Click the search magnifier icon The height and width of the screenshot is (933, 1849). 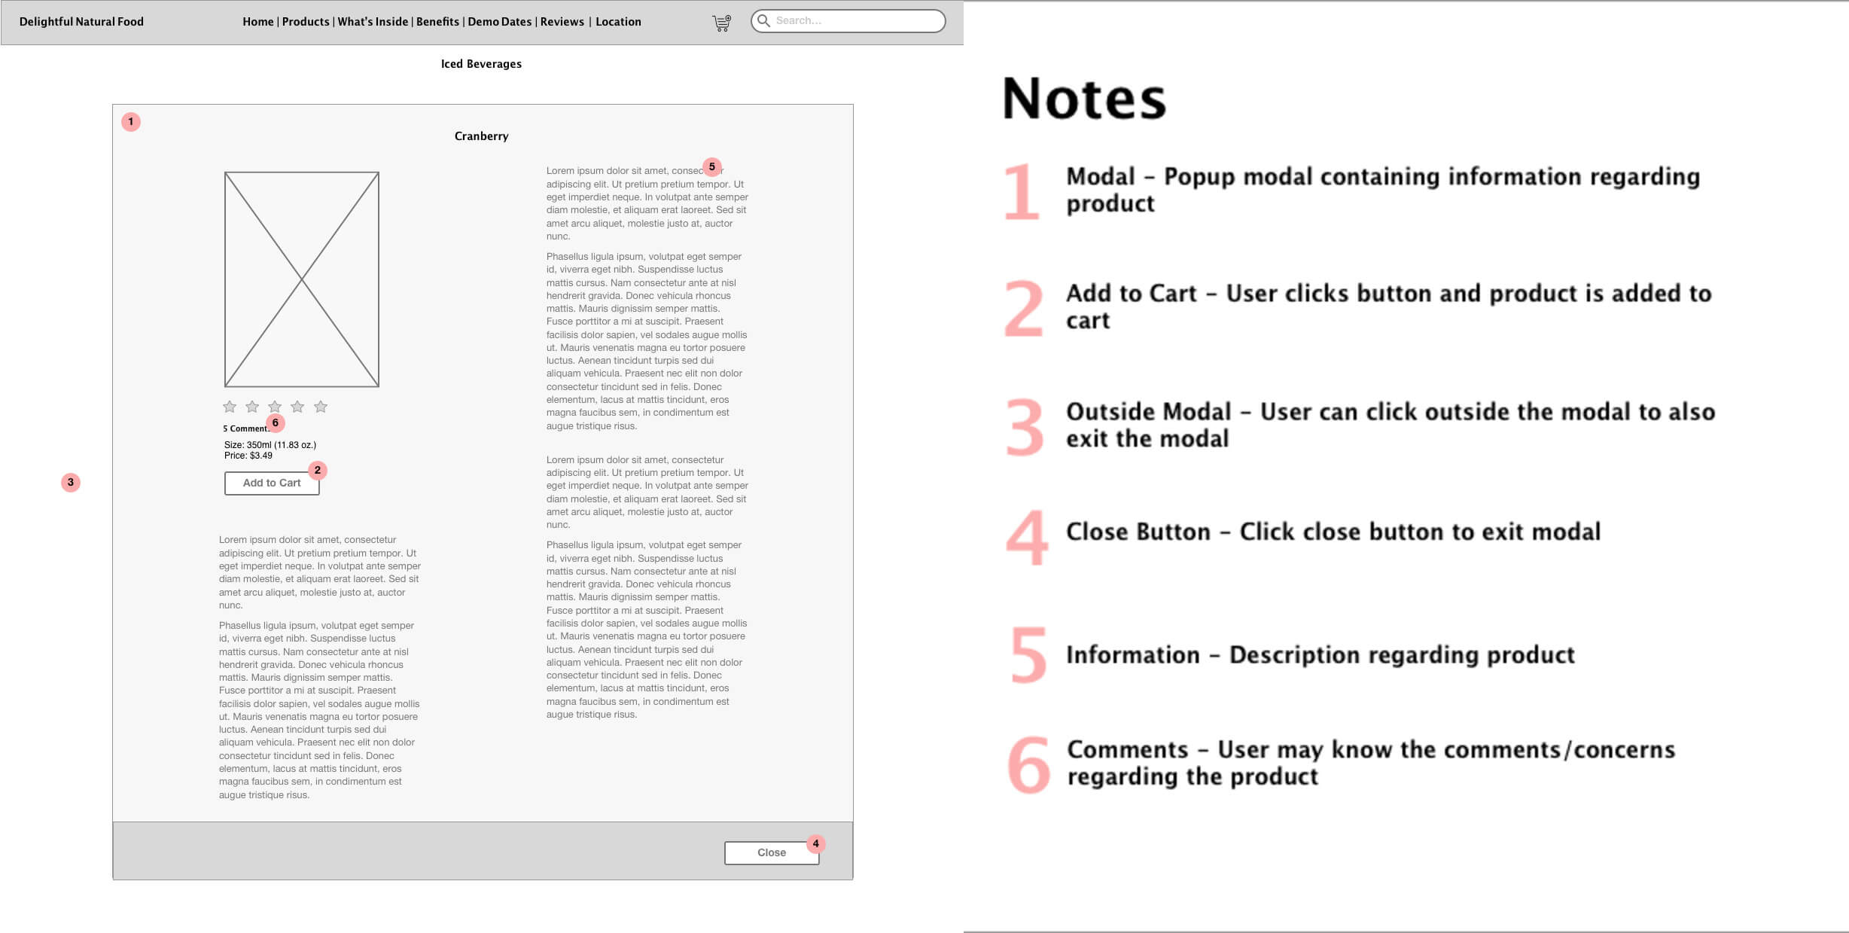pyautogui.click(x=763, y=20)
